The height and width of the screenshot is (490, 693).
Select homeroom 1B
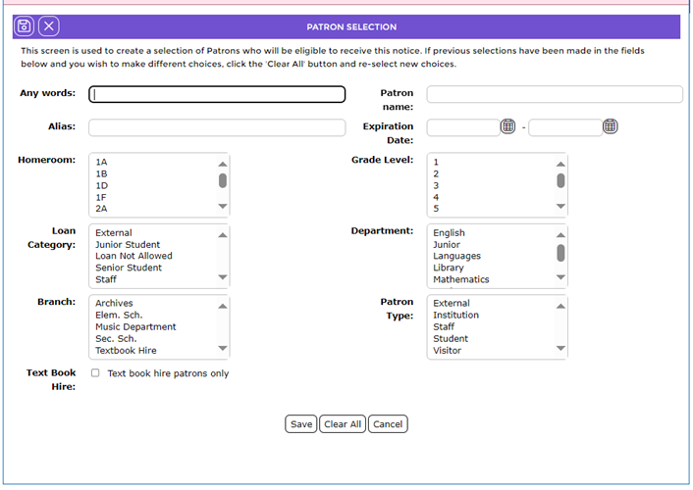pyautogui.click(x=101, y=173)
